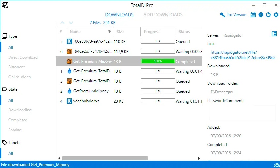The image size is (280, 168).
Task: Filter by Bittorrent type
Action: click(x=17, y=67)
